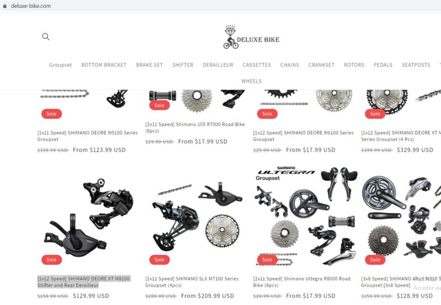Select the CASSETTES menu item
The width and height of the screenshot is (441, 305).
point(257,65)
